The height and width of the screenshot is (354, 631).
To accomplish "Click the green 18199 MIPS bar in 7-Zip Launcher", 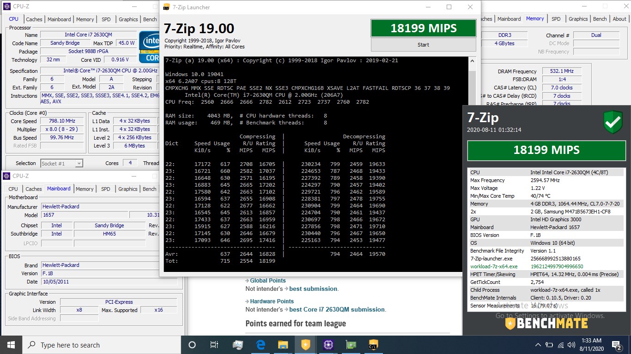I will coord(423,28).
